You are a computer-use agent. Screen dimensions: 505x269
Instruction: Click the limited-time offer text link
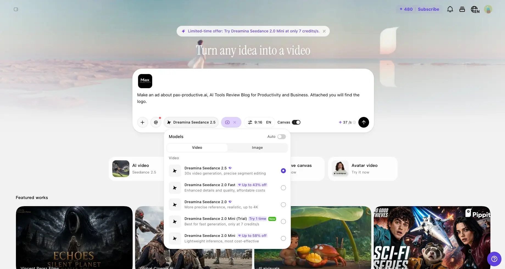[254, 31]
